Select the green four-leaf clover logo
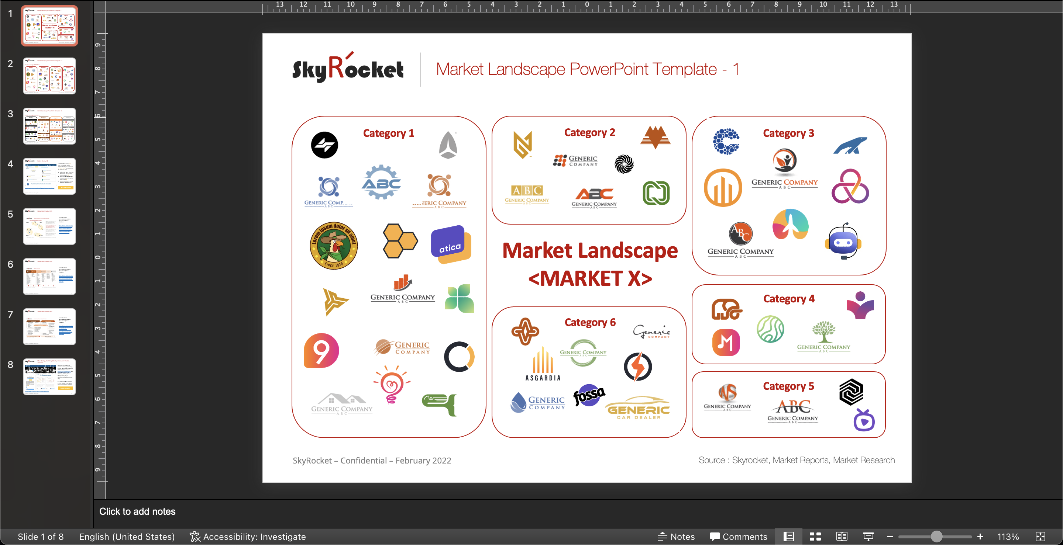This screenshot has height=545, width=1063. [x=459, y=298]
